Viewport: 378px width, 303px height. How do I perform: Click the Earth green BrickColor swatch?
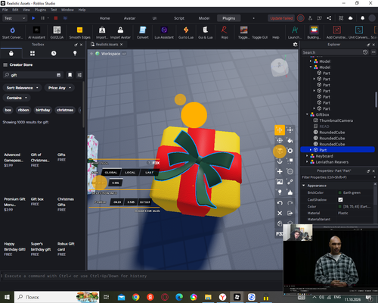click(x=340, y=192)
